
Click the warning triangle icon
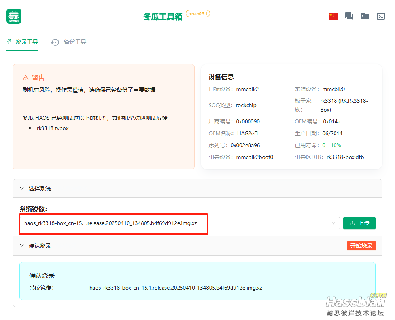coord(26,78)
